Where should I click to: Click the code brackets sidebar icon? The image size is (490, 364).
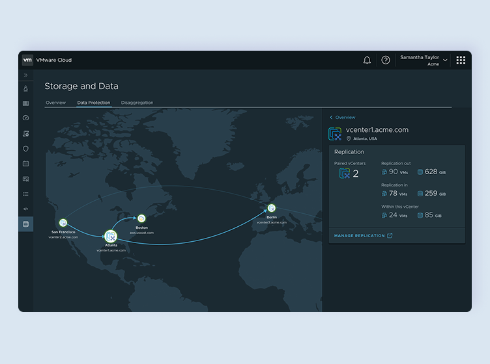tap(25, 209)
